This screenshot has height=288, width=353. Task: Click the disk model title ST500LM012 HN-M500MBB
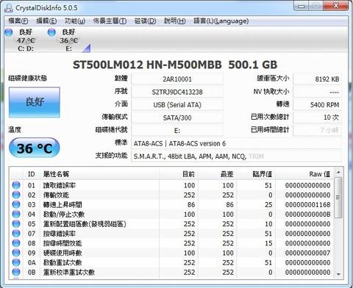pos(147,65)
